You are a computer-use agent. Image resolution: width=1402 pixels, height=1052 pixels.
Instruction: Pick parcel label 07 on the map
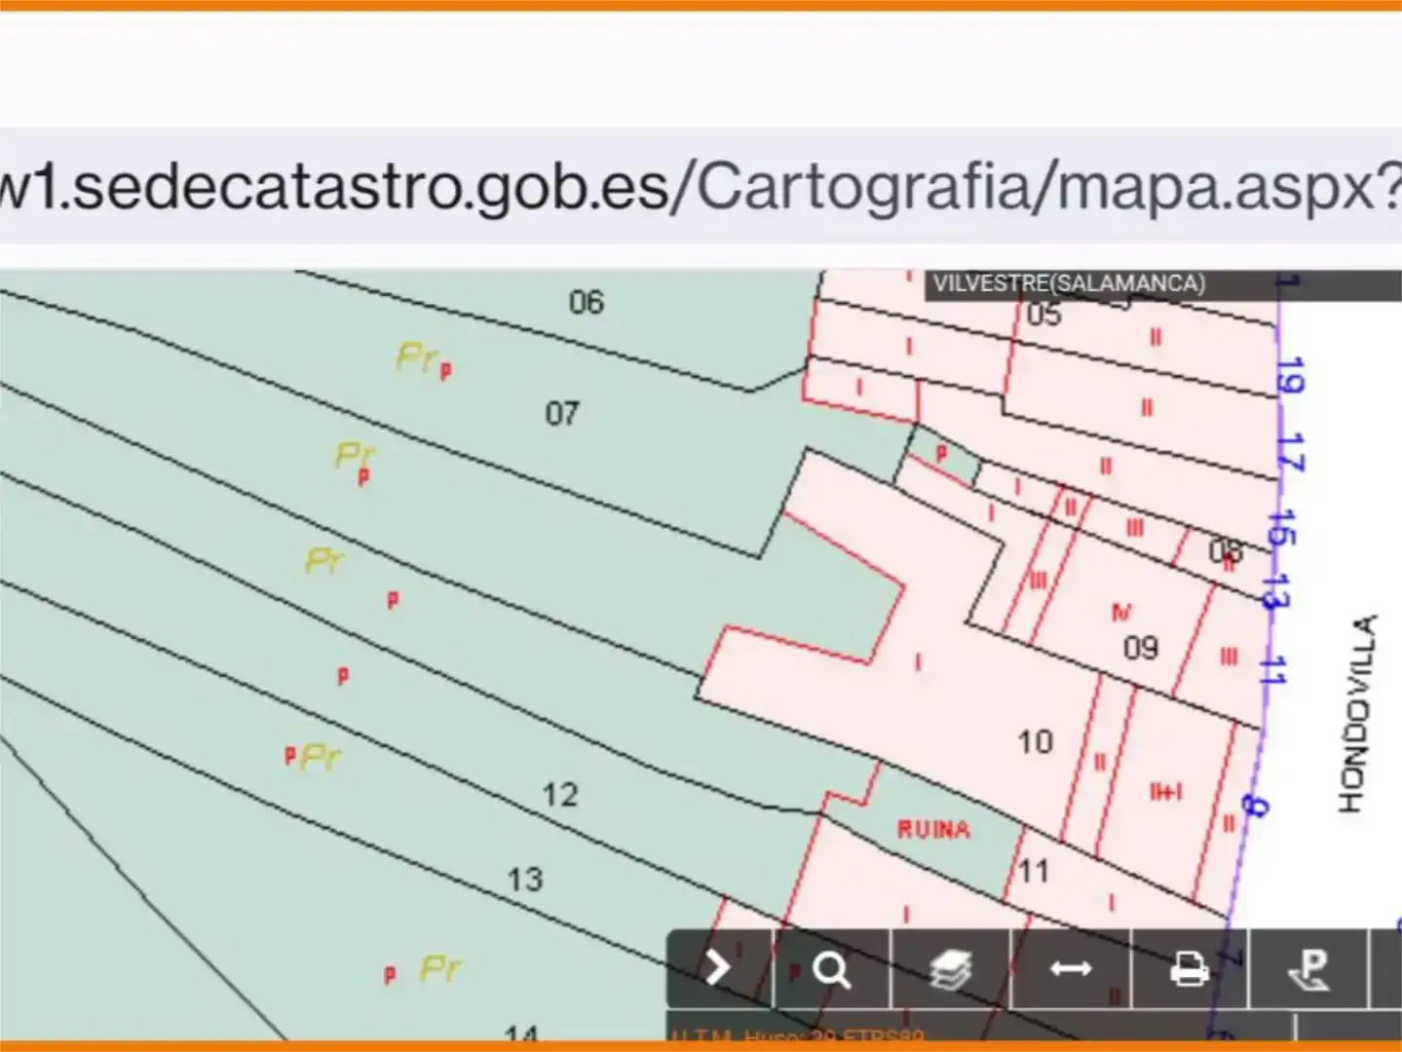point(562,414)
